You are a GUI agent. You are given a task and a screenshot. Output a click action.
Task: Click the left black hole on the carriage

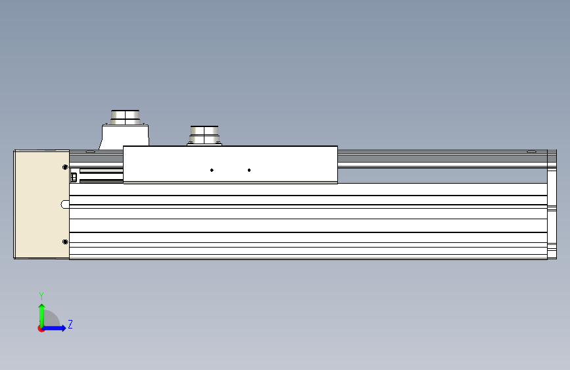coord(212,170)
